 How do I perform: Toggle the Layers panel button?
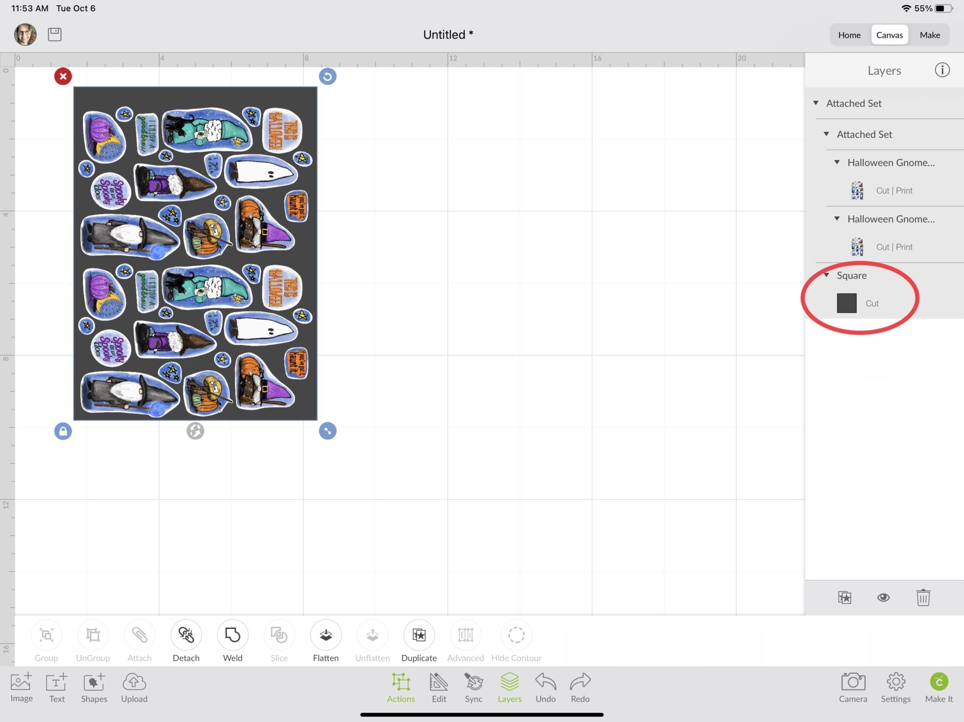click(510, 688)
